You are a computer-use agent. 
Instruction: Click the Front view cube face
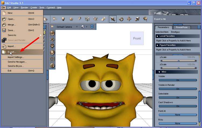tap(137, 38)
